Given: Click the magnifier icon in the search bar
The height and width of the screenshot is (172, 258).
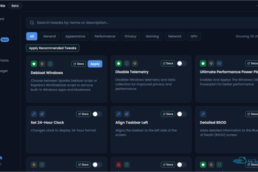Looking at the screenshot, I should coord(32,23).
